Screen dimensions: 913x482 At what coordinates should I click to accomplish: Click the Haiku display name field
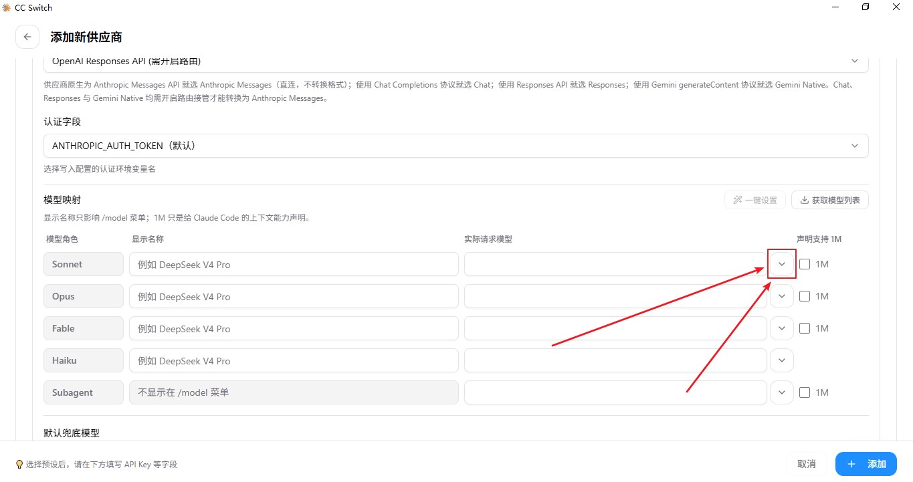click(294, 360)
